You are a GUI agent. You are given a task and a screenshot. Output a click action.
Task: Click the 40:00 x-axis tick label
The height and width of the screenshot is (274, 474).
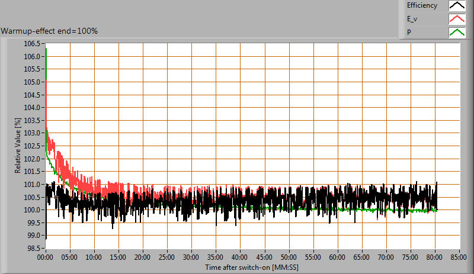(x=240, y=259)
